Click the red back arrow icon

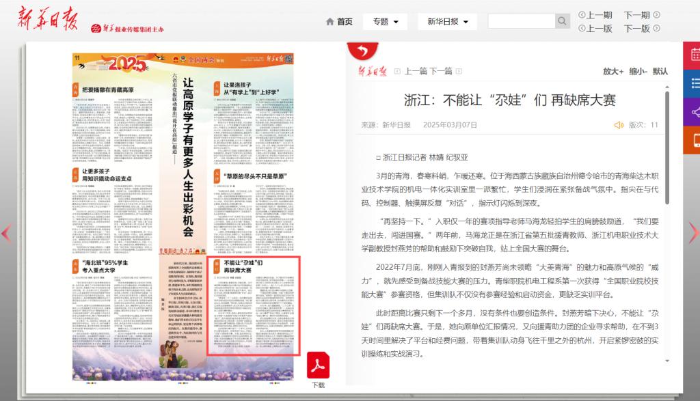click(x=362, y=51)
